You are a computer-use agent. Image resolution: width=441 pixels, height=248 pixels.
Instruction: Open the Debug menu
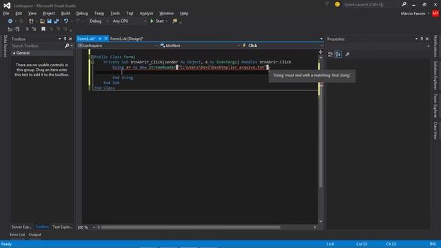82,13
